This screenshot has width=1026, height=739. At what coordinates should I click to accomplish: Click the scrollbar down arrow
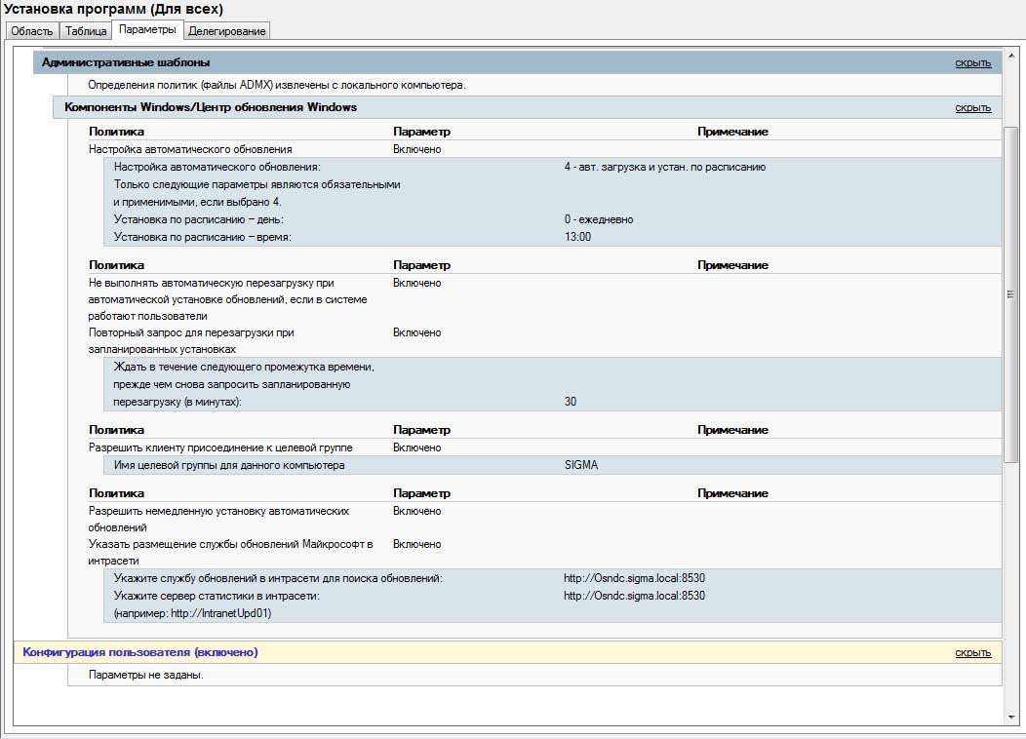click(x=1011, y=719)
